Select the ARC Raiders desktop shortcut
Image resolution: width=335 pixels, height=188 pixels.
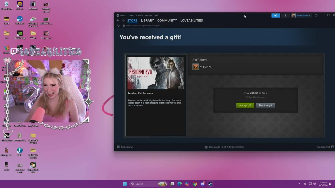7,137
